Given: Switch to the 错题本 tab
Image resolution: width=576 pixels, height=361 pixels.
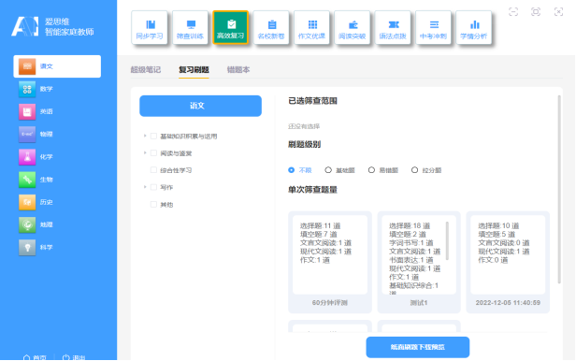Looking at the screenshot, I should [238, 69].
